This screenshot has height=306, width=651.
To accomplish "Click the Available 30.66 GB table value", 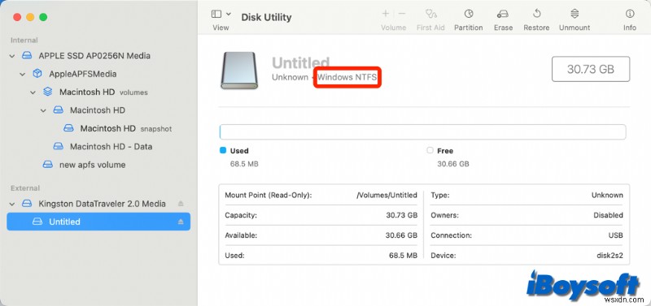I will [401, 235].
